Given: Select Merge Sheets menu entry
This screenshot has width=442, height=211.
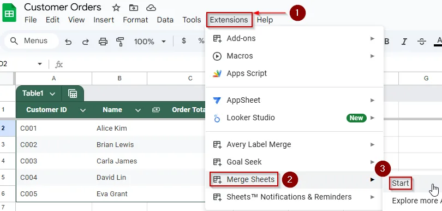Looking at the screenshot, I should tap(294, 179).
